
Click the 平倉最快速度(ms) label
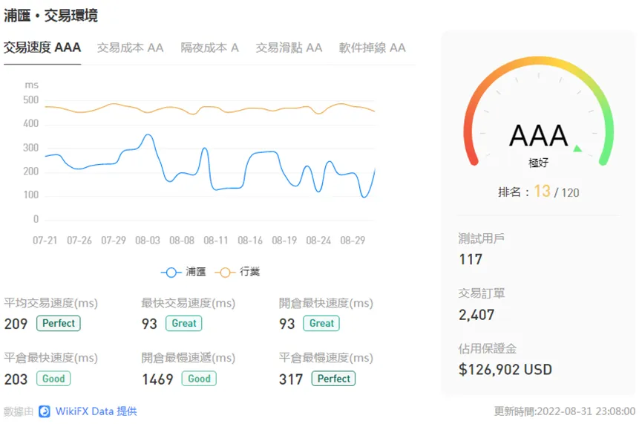coord(50,358)
